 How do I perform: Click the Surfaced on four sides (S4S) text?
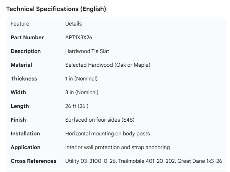tap(100, 120)
